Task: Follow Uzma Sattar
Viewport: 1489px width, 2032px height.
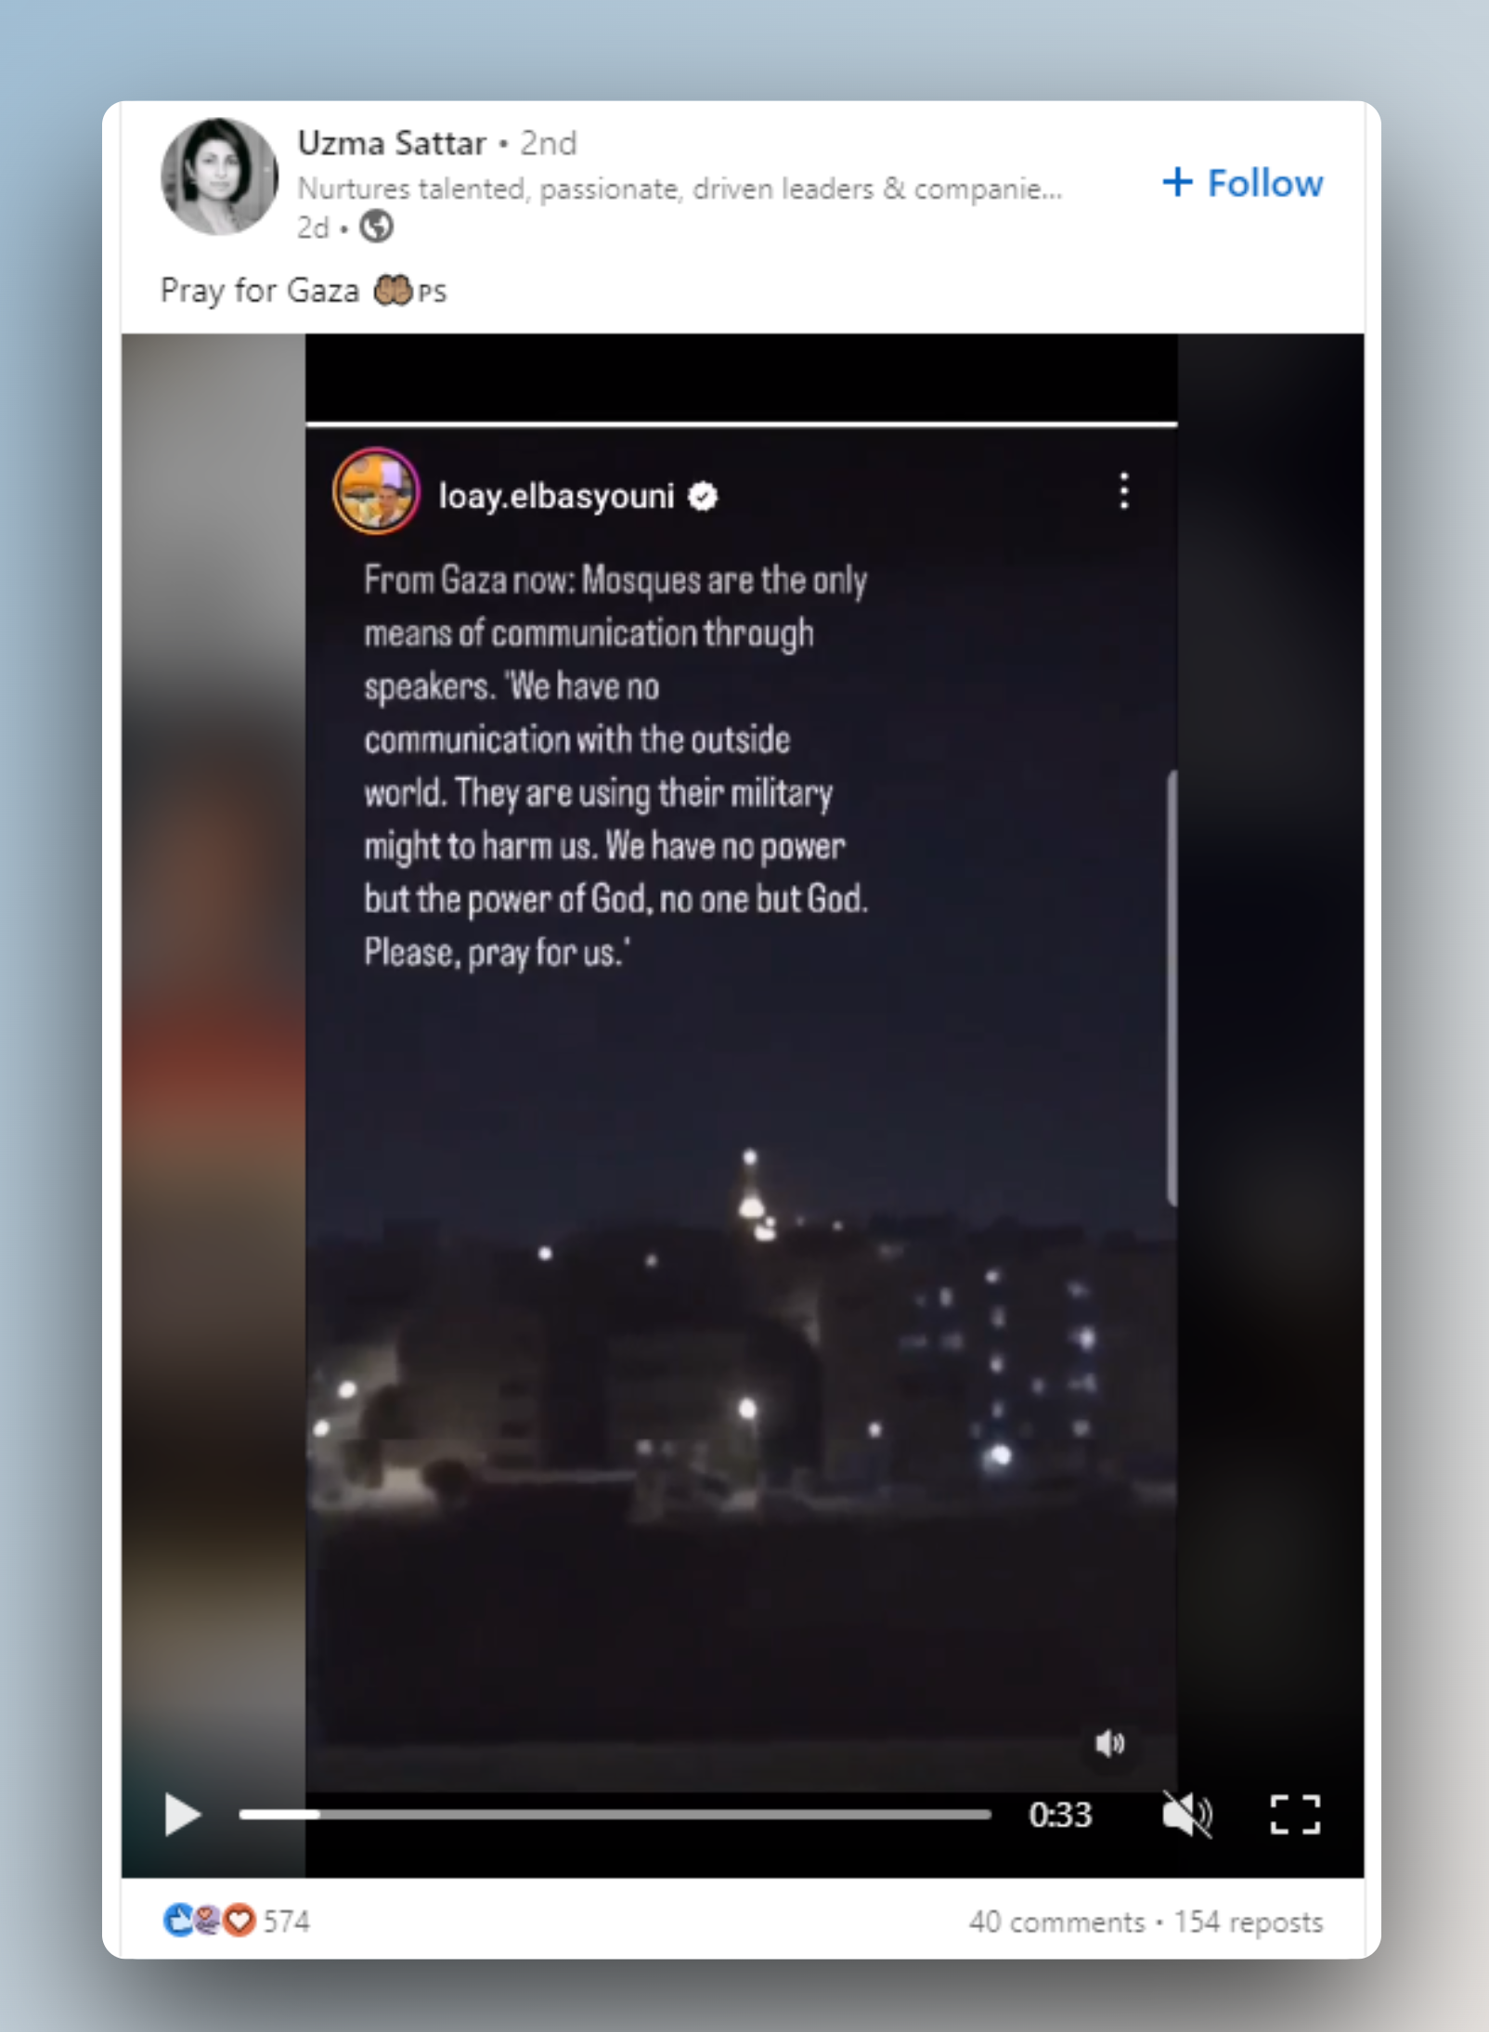Action: 1243,183
